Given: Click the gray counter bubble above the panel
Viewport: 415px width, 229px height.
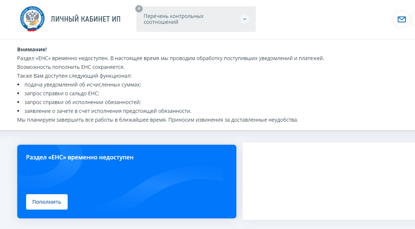Looking at the screenshot, I should point(138,8).
